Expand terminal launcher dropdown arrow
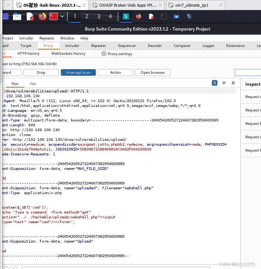This screenshot has width=261, height=269. 62,16
